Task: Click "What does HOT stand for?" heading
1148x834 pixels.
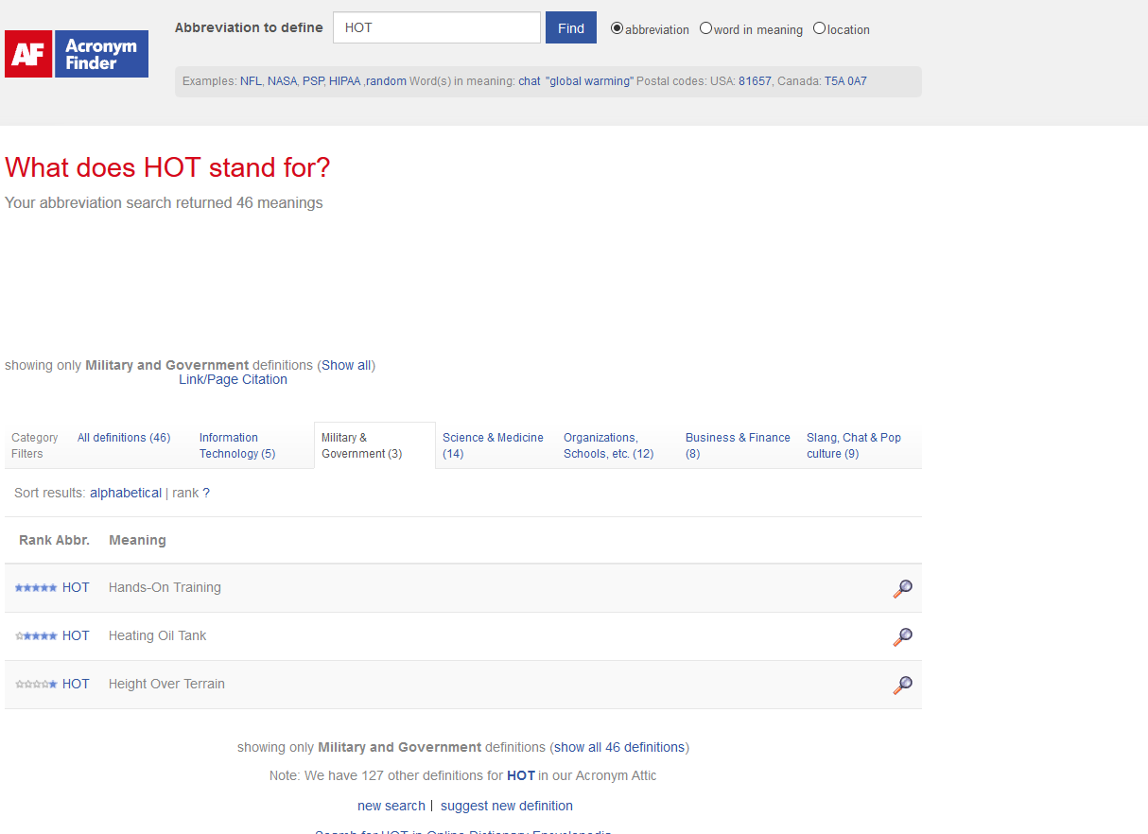Action: coord(167,167)
